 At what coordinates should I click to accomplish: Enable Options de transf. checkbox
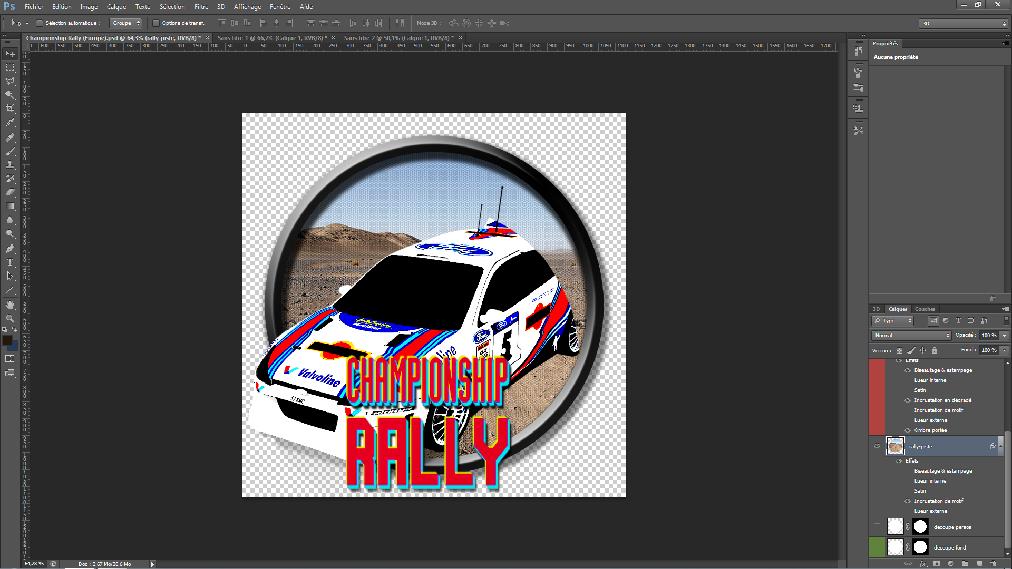coord(156,23)
